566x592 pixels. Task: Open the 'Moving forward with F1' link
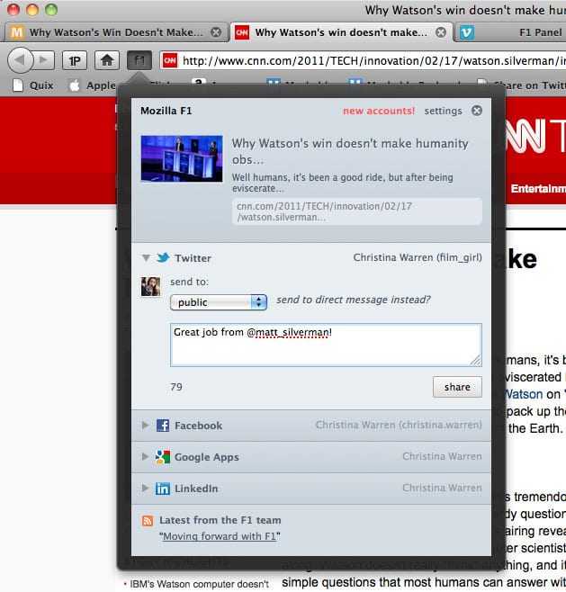pyautogui.click(x=220, y=537)
